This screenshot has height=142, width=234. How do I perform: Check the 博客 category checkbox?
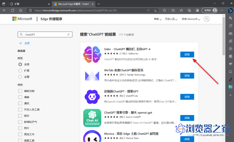click(20, 97)
